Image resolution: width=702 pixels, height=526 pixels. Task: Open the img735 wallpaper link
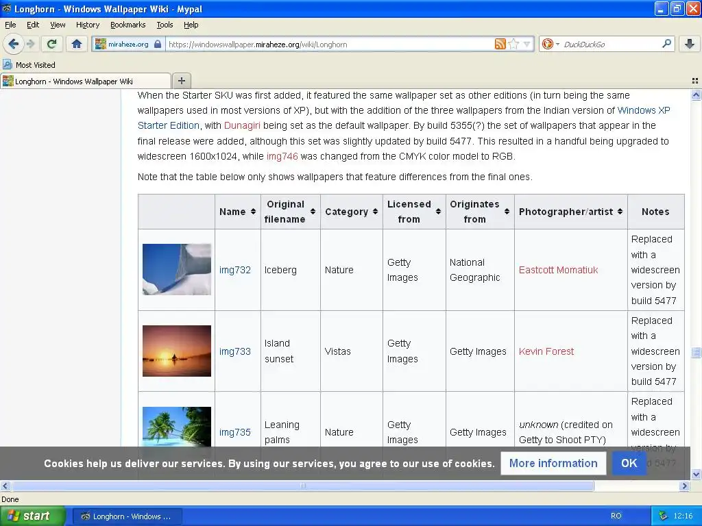tap(235, 432)
